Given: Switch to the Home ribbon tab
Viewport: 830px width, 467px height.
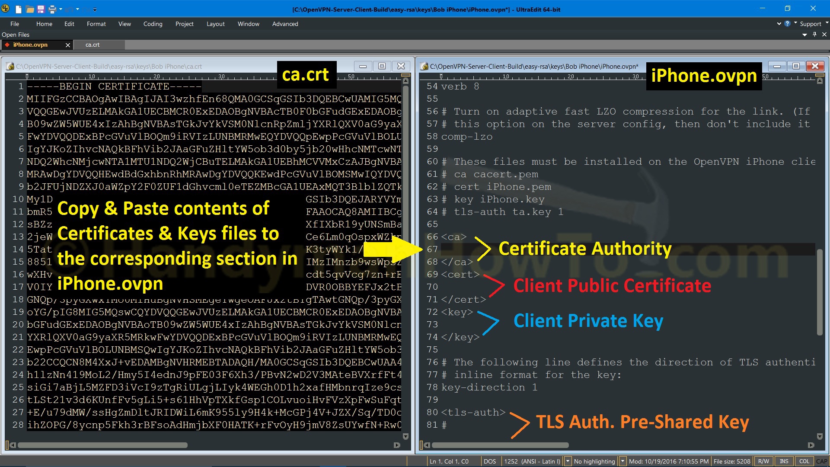Looking at the screenshot, I should 44,24.
